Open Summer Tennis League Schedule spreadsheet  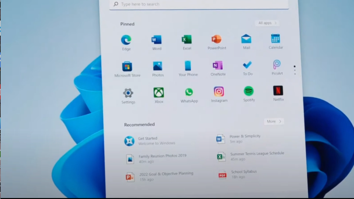(x=250, y=156)
